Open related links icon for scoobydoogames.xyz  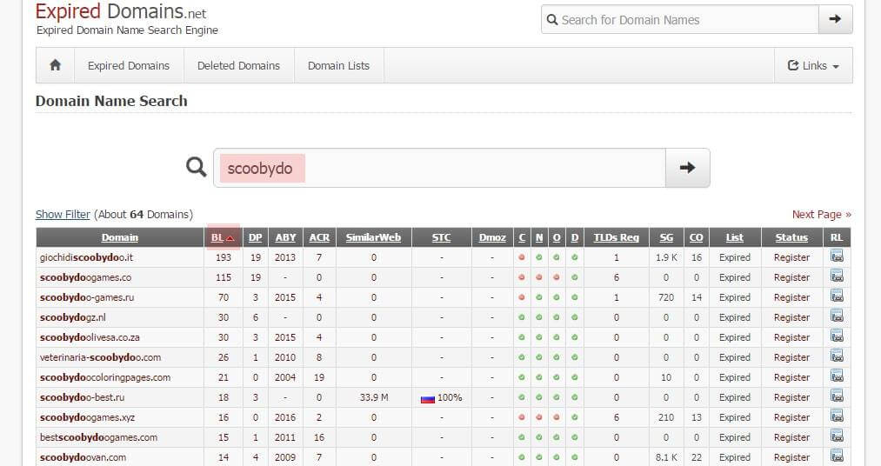(837, 416)
